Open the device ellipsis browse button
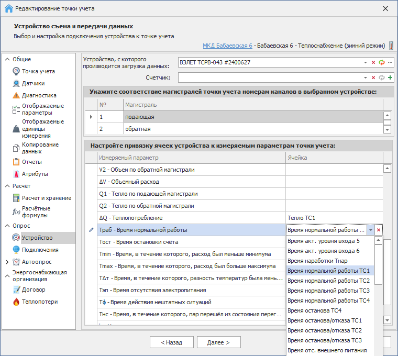Screen dimensions: 398x356 390,62
